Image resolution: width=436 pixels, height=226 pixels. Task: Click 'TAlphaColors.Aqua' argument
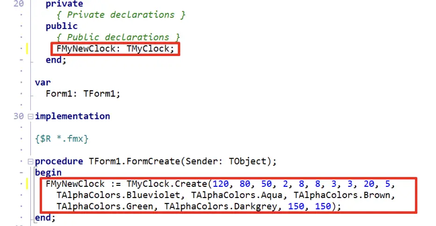(237, 195)
